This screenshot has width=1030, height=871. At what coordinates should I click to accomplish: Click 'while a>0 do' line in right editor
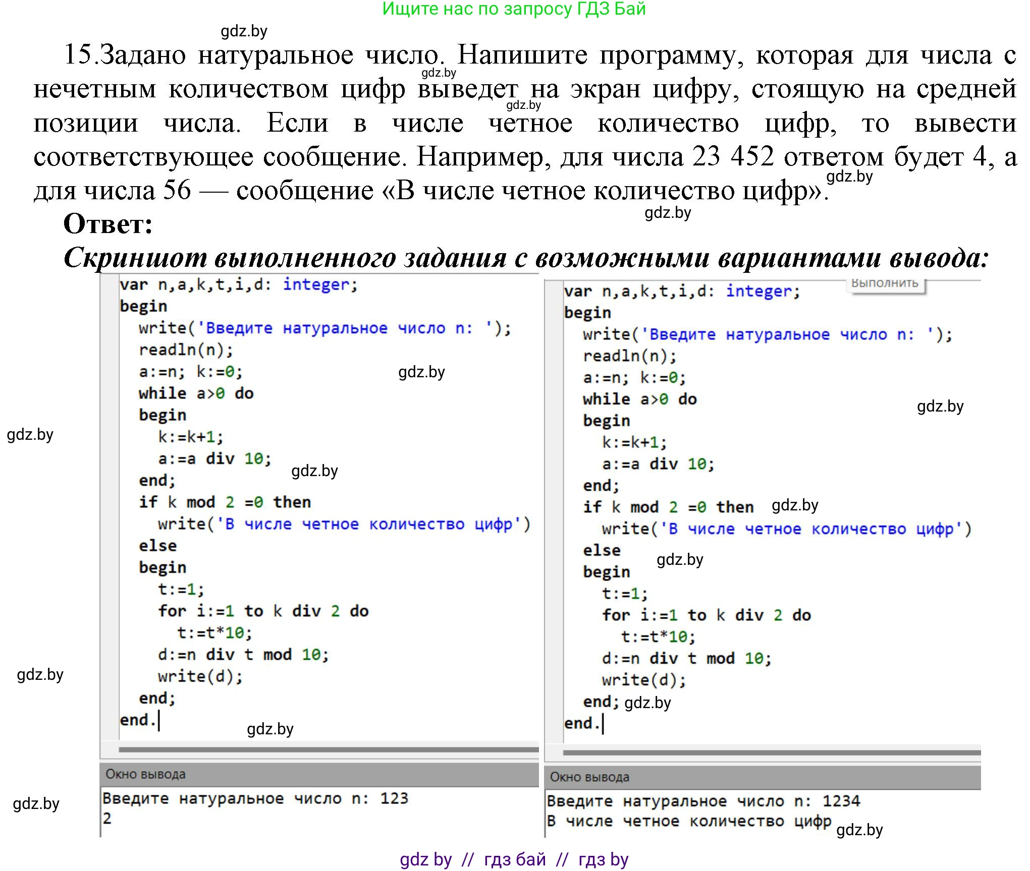(x=639, y=399)
